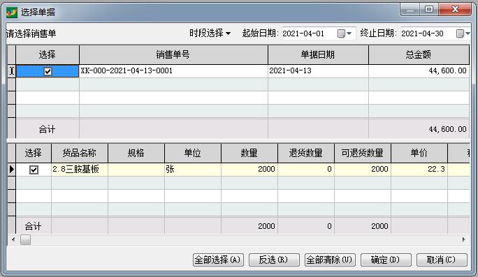Image resolution: width=478 pixels, height=277 pixels.
Task: Click the 数量 column header
Action: coord(249,153)
